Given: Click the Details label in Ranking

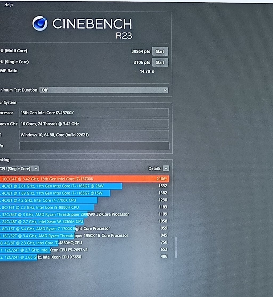Looking at the screenshot, I should coord(154,168).
